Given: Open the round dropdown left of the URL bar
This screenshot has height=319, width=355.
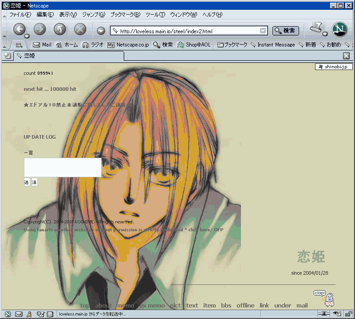Looking at the screenshot, I should point(101,31).
